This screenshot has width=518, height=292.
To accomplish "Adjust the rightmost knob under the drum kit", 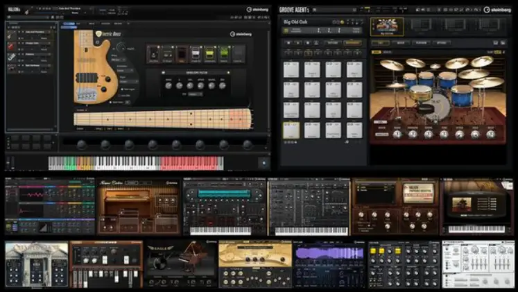I will pyautogui.click(x=490, y=134).
